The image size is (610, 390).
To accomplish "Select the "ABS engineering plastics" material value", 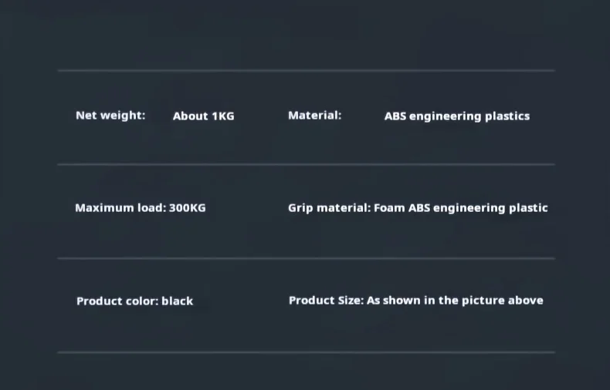I will pos(456,116).
